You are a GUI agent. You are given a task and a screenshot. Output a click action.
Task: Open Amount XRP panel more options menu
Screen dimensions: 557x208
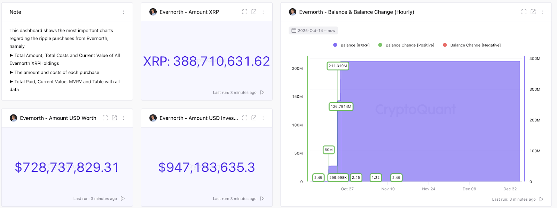tap(263, 12)
